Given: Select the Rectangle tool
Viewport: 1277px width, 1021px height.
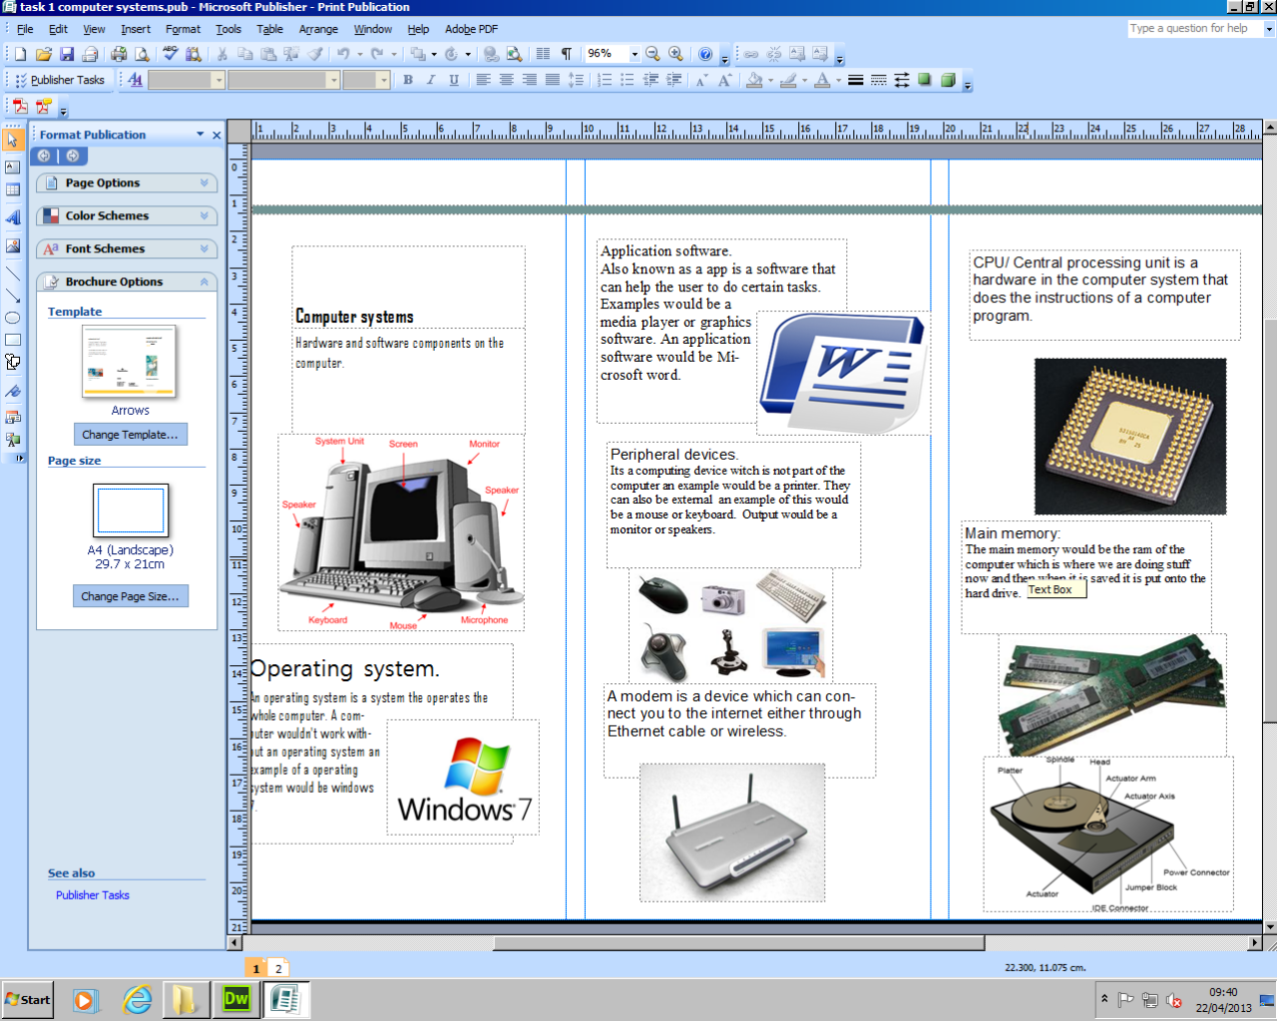Looking at the screenshot, I should [13, 340].
